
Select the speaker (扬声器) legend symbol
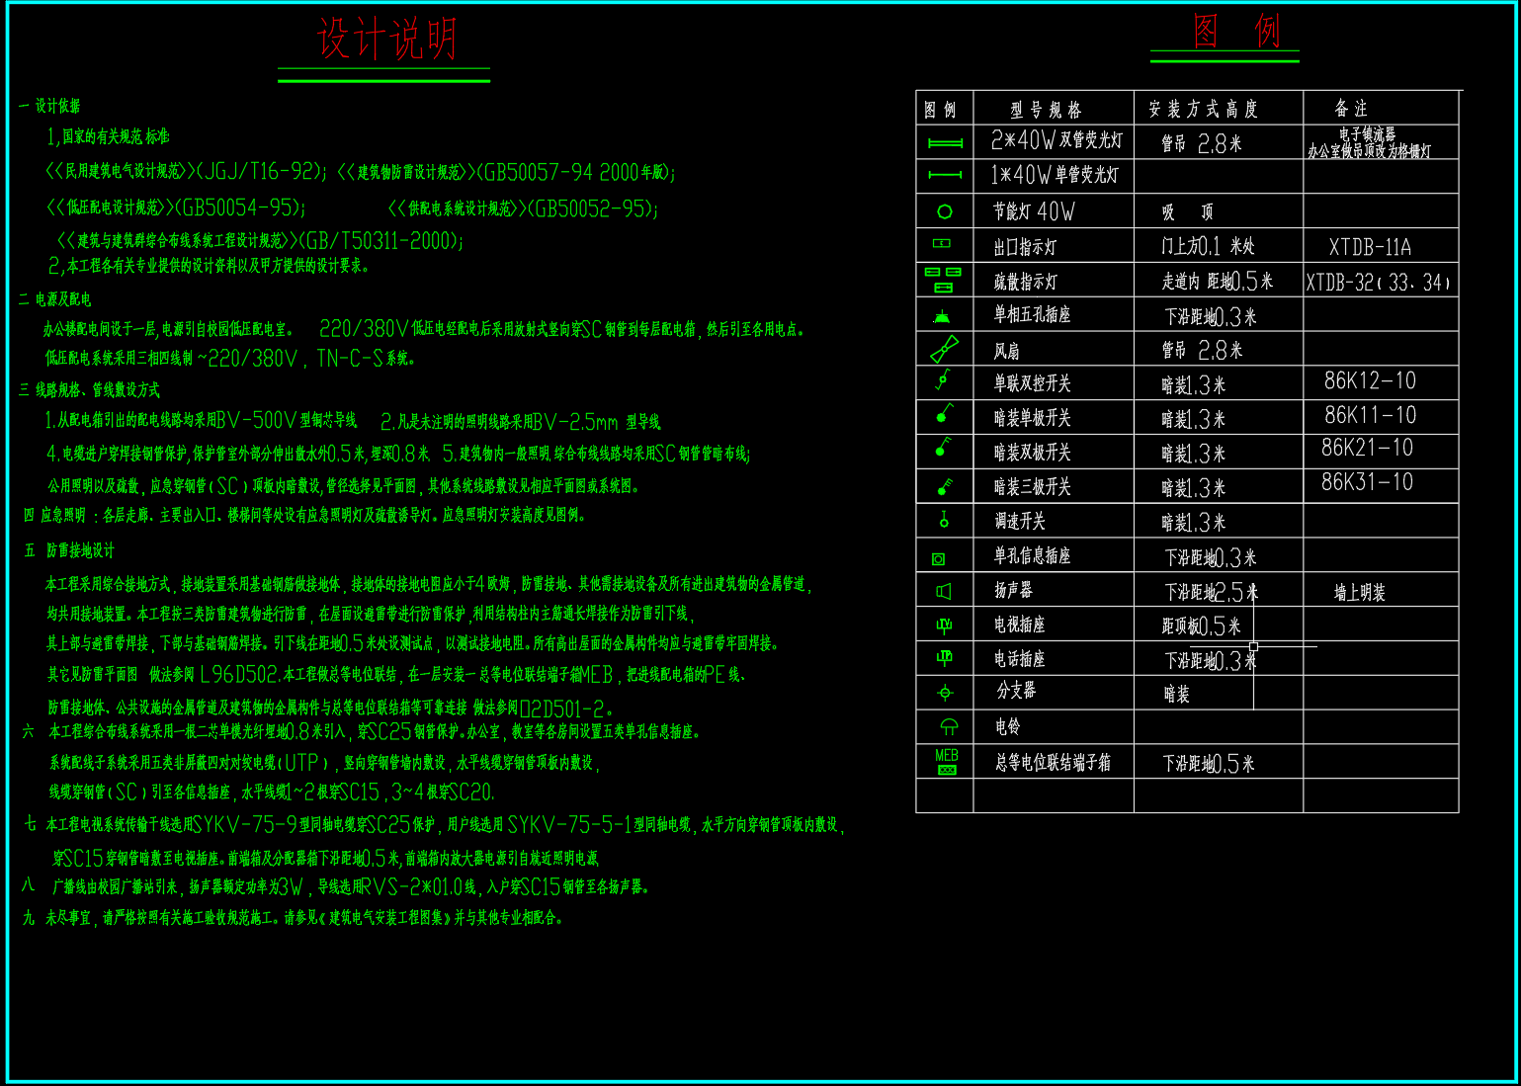coord(944,591)
